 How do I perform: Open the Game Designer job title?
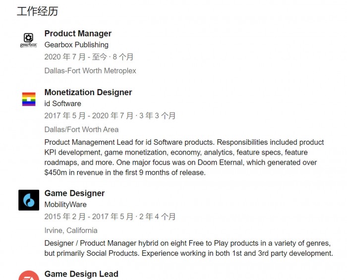coord(74,193)
